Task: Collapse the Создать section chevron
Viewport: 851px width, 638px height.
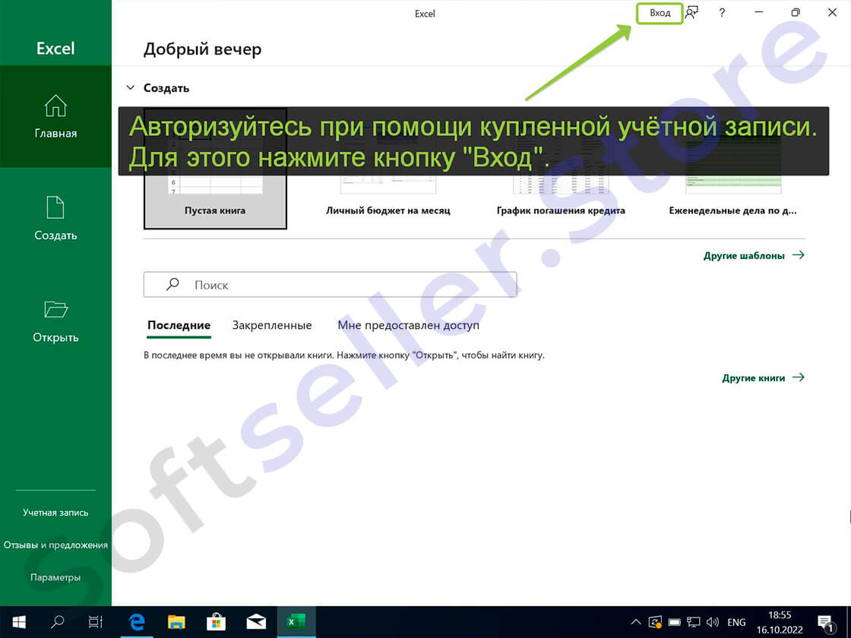Action: (x=130, y=87)
